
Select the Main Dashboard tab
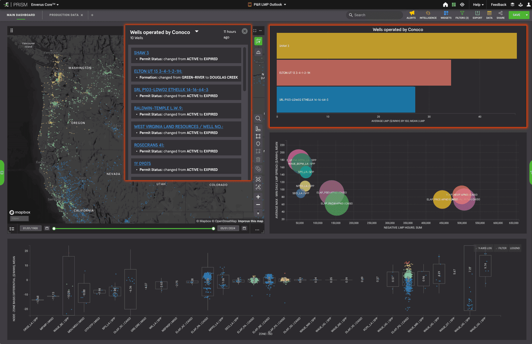[x=21, y=15]
